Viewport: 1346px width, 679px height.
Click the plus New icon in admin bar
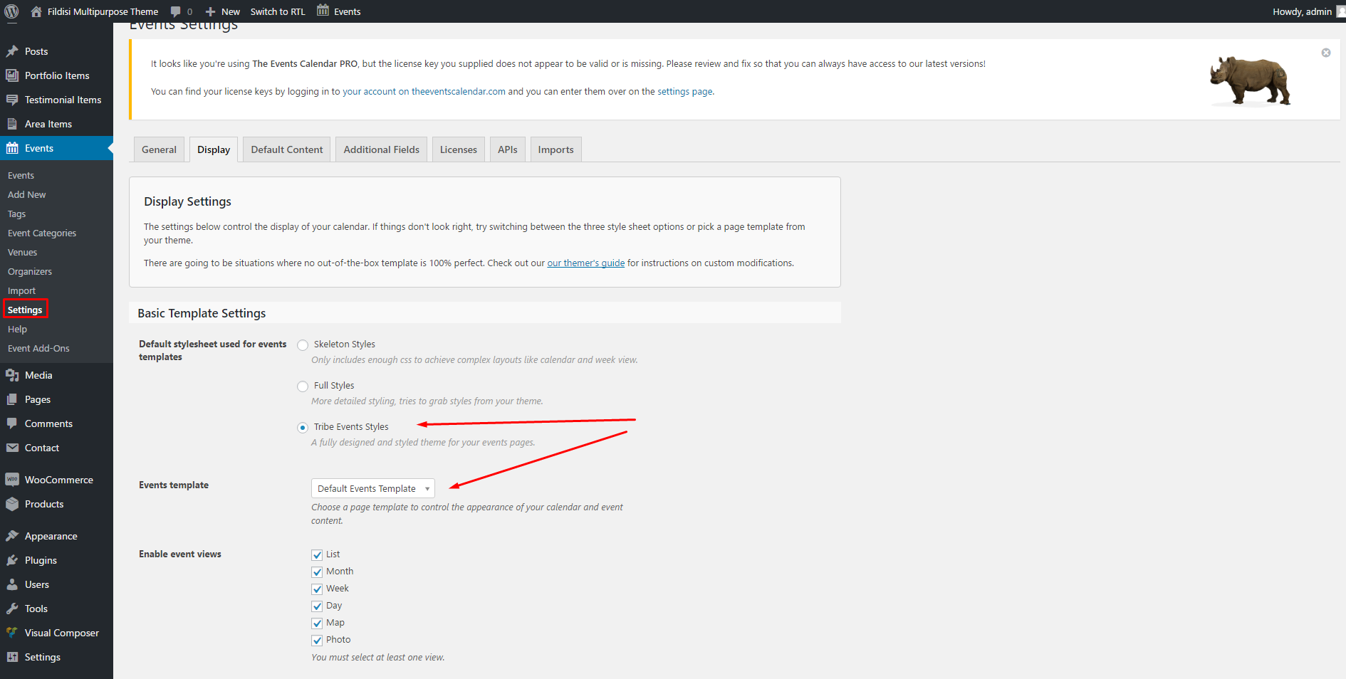[x=210, y=11]
